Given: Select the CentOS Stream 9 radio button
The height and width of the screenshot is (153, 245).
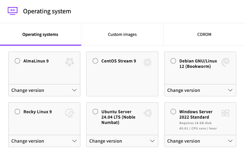Looking at the screenshot, I should tap(96, 61).
